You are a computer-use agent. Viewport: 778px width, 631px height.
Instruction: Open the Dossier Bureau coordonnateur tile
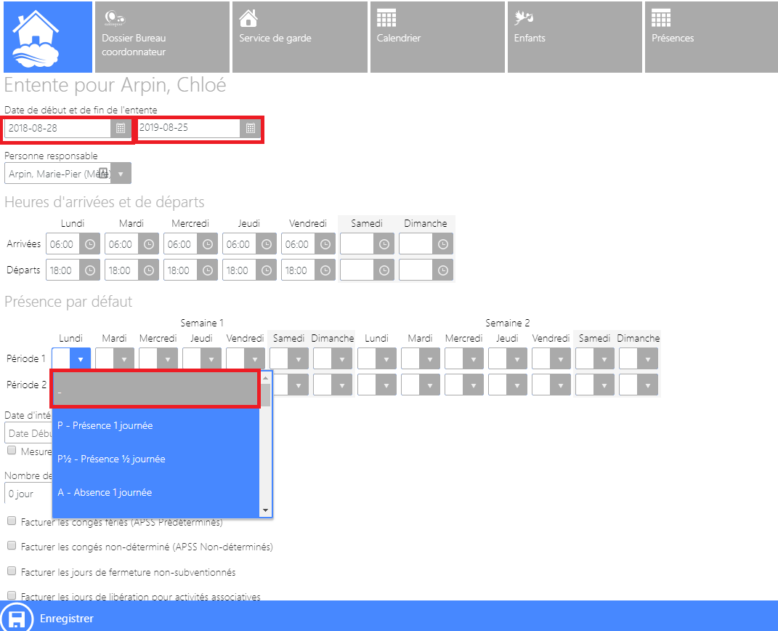pos(162,37)
